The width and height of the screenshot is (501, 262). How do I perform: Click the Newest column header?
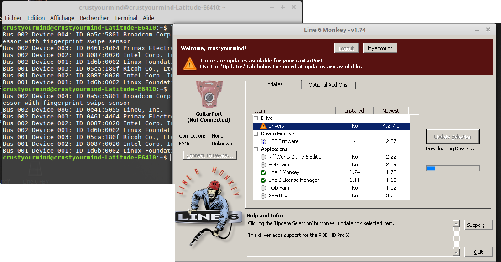[391, 111]
